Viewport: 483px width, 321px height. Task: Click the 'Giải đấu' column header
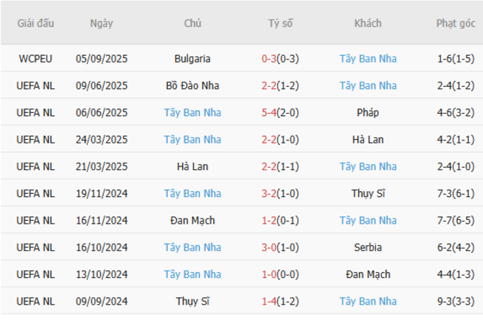coord(36,24)
